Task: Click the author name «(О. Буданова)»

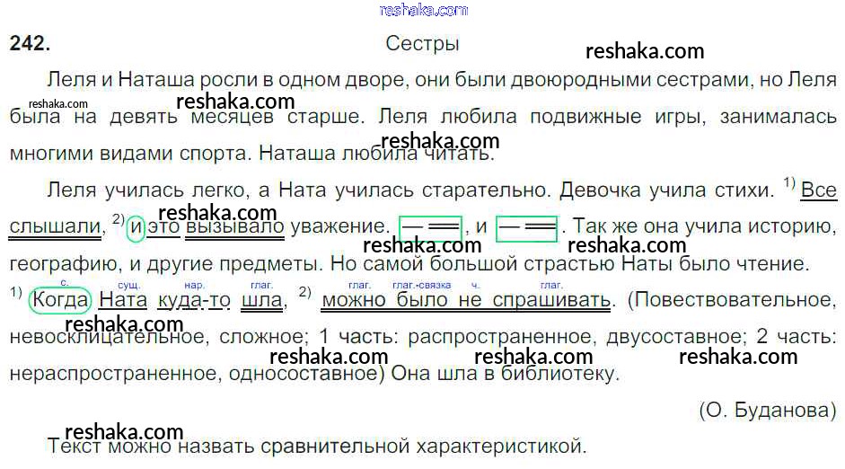Action: pos(767,410)
